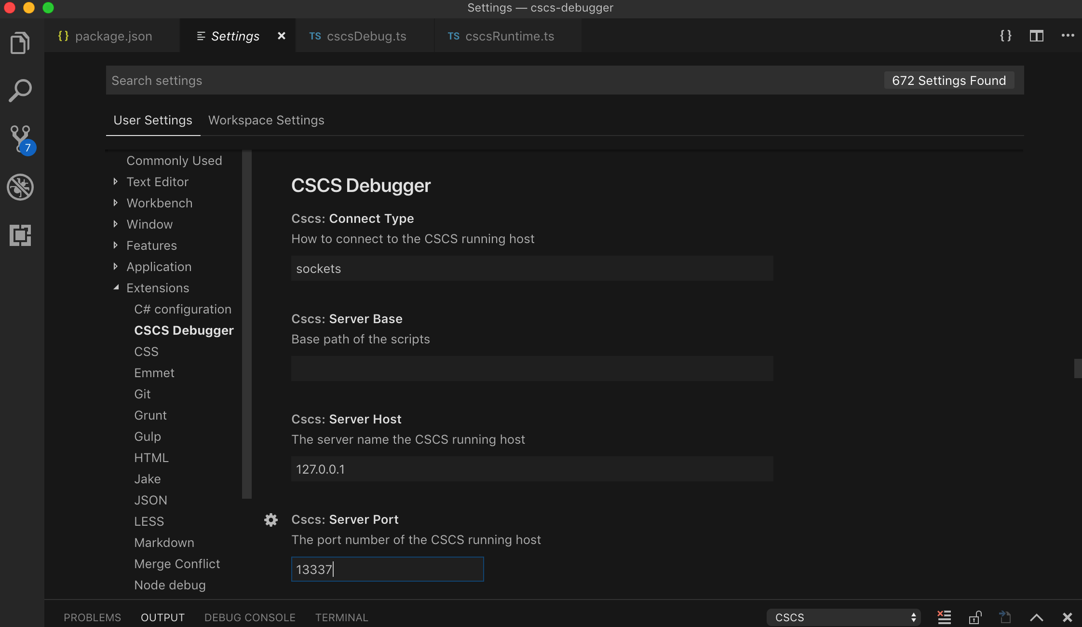Switch to Workspace Settings tab
The image size is (1082, 627).
pos(266,120)
